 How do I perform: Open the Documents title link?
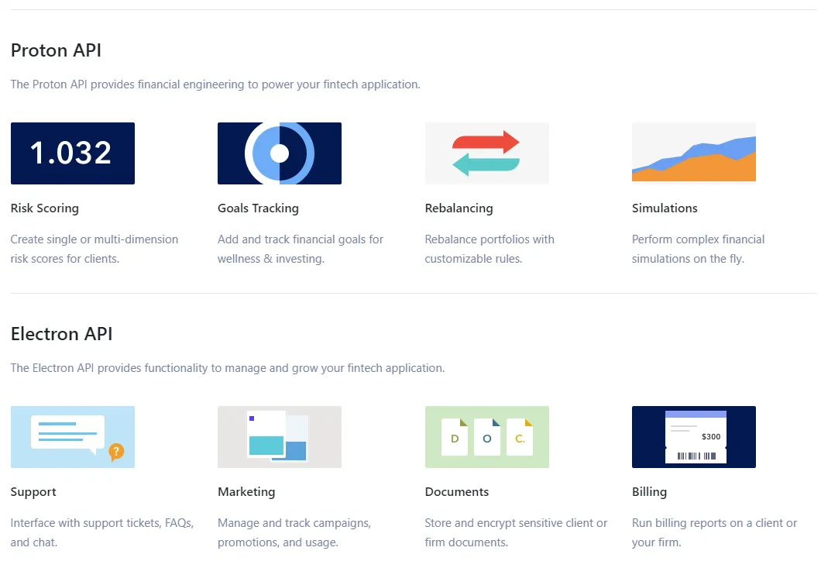coord(456,491)
